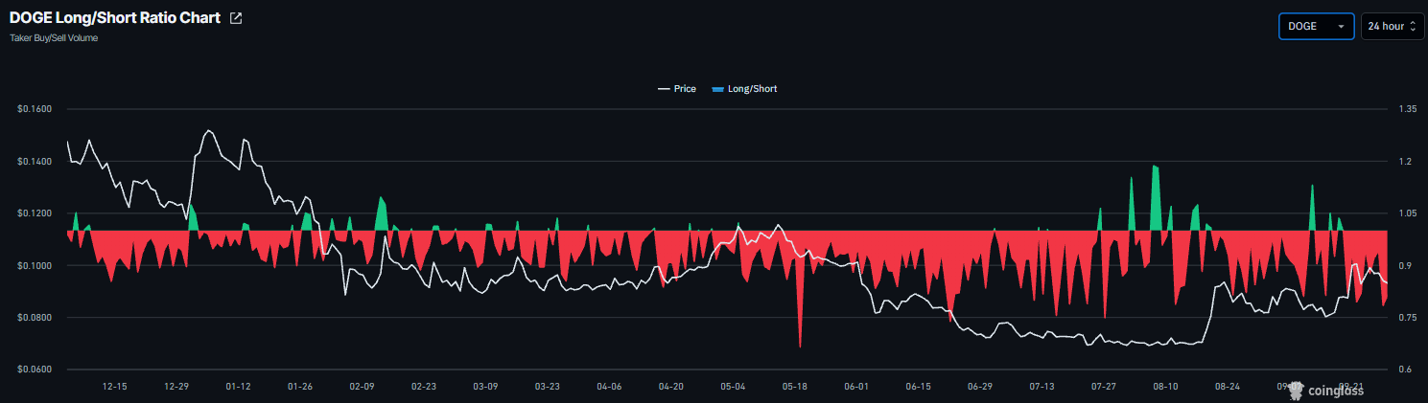Click the 06-15 date label
Screen dimensions: 1428x403
[919, 387]
